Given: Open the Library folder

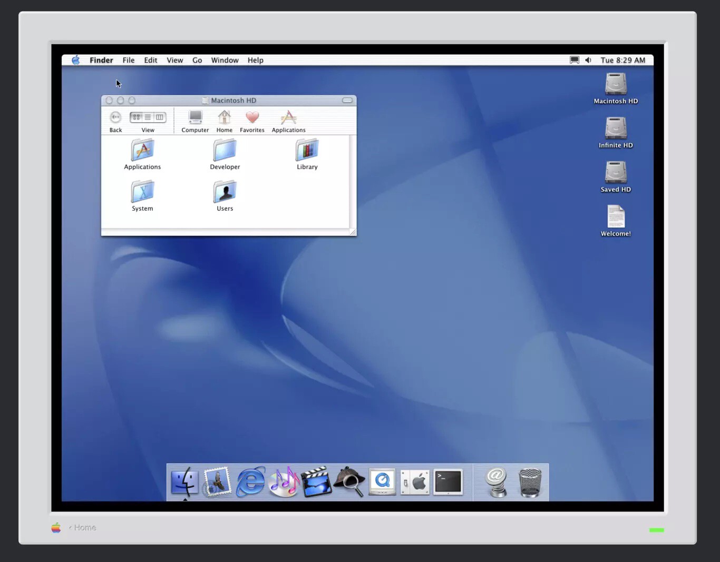Looking at the screenshot, I should (307, 151).
